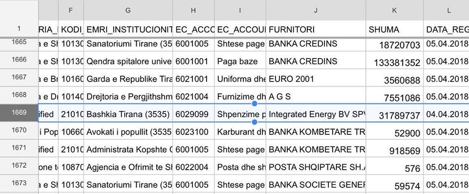This screenshot has height=194, width=469.
Task: Click the Integrated Energy BV cell
Action: click(x=316, y=114)
